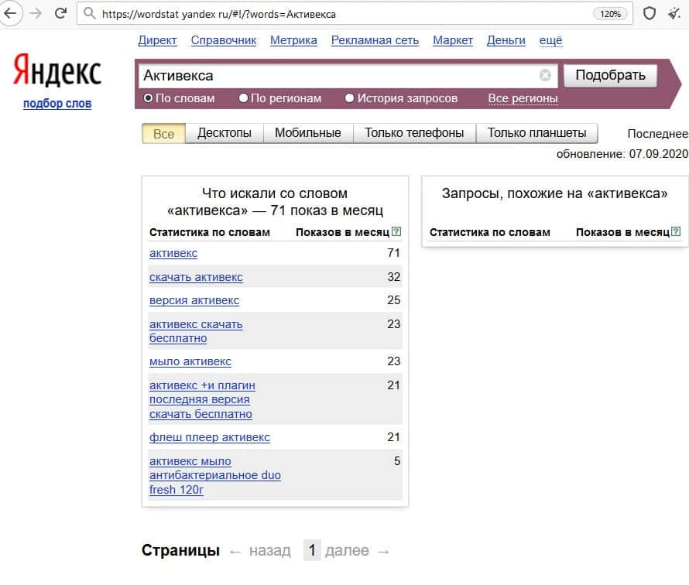Open the версия активекс query link
The height and width of the screenshot is (585, 689).
[x=194, y=300]
